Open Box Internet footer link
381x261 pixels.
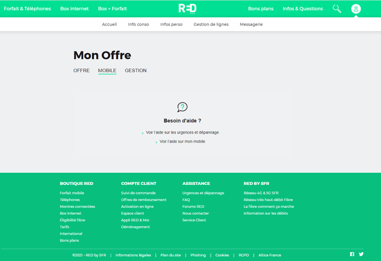click(70, 213)
